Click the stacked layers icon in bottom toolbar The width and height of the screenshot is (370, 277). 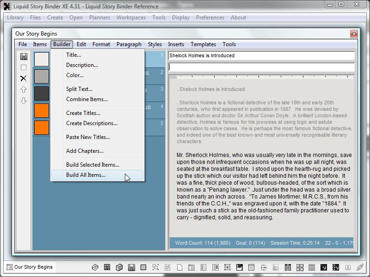(95, 267)
